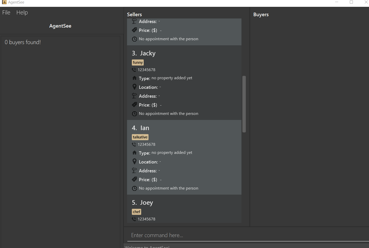Click Jacky's 'Location:' label
The width and height of the screenshot is (369, 248).
click(x=149, y=87)
